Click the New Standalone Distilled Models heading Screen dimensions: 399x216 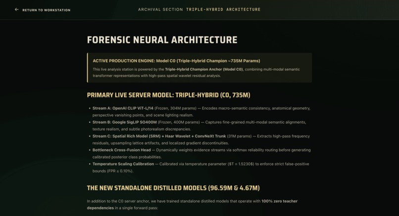[173, 188]
